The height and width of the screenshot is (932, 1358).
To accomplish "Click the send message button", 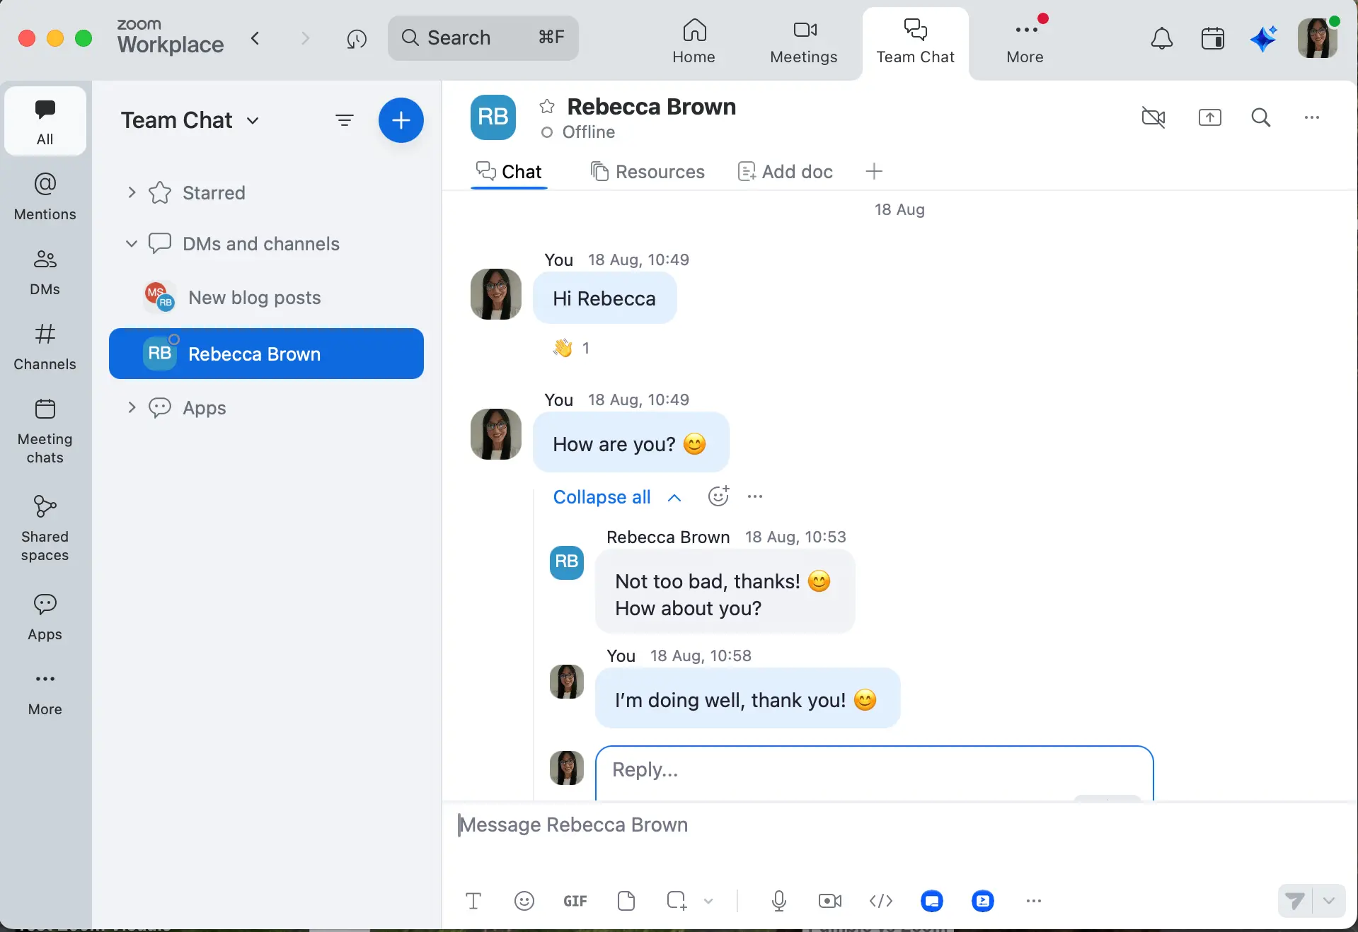I will (x=1295, y=901).
